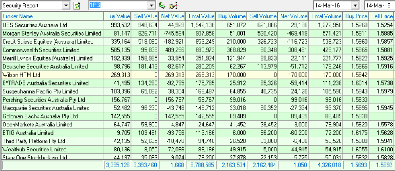The image size is (395, 171).
Task: Select the highlighted Wilson HTM Ltd row
Action: point(198,75)
